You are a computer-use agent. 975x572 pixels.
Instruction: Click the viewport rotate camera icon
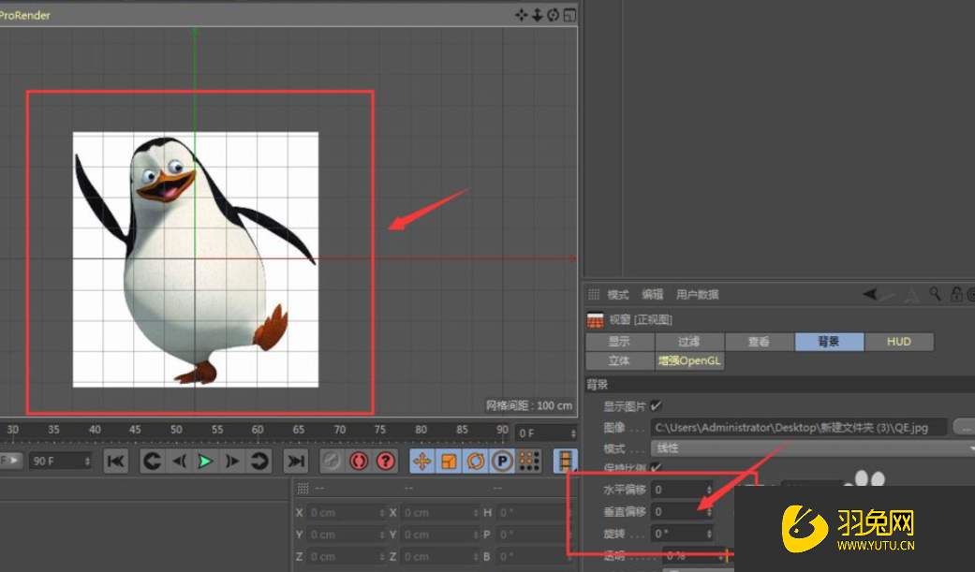tap(553, 15)
